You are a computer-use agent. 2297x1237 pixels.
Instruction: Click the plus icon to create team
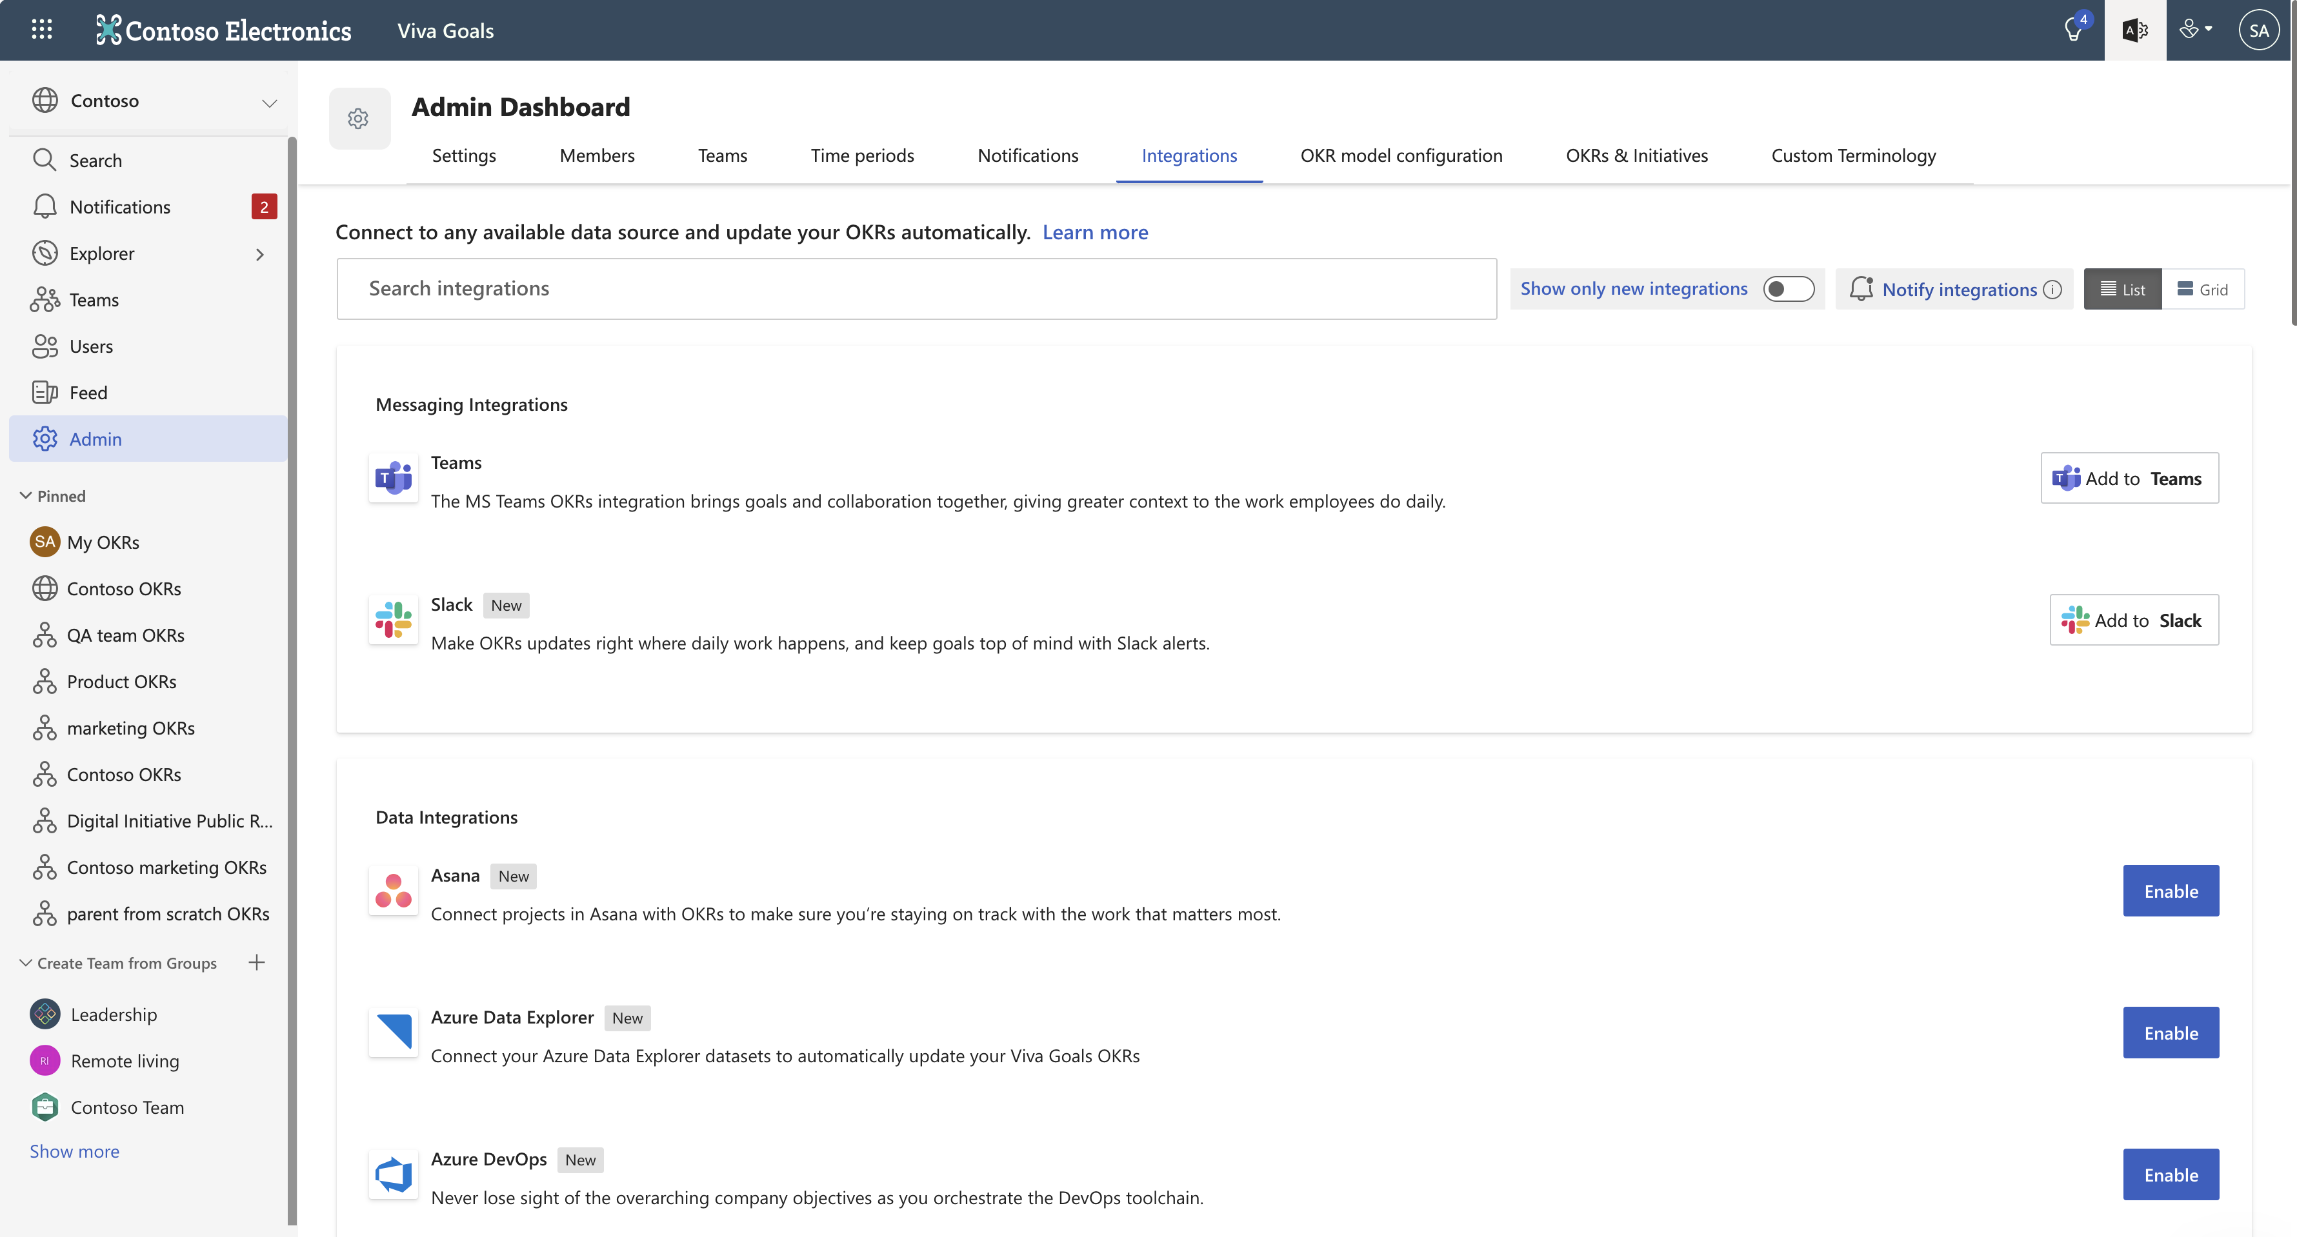coord(257,962)
